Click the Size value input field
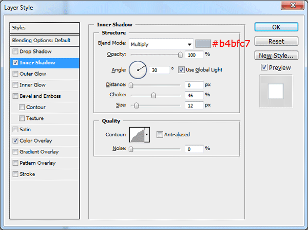Viewport: 308px width, 230px height. click(194, 105)
